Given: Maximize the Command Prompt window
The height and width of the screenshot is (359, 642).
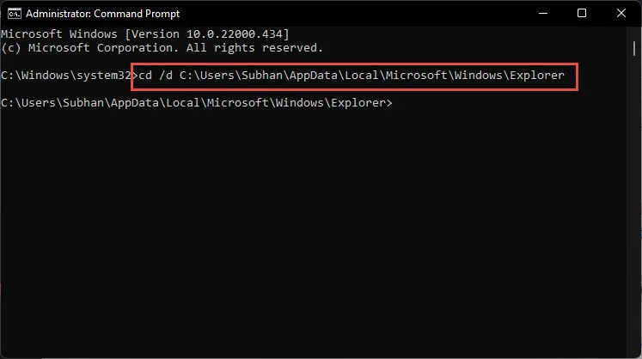Looking at the screenshot, I should [581, 13].
